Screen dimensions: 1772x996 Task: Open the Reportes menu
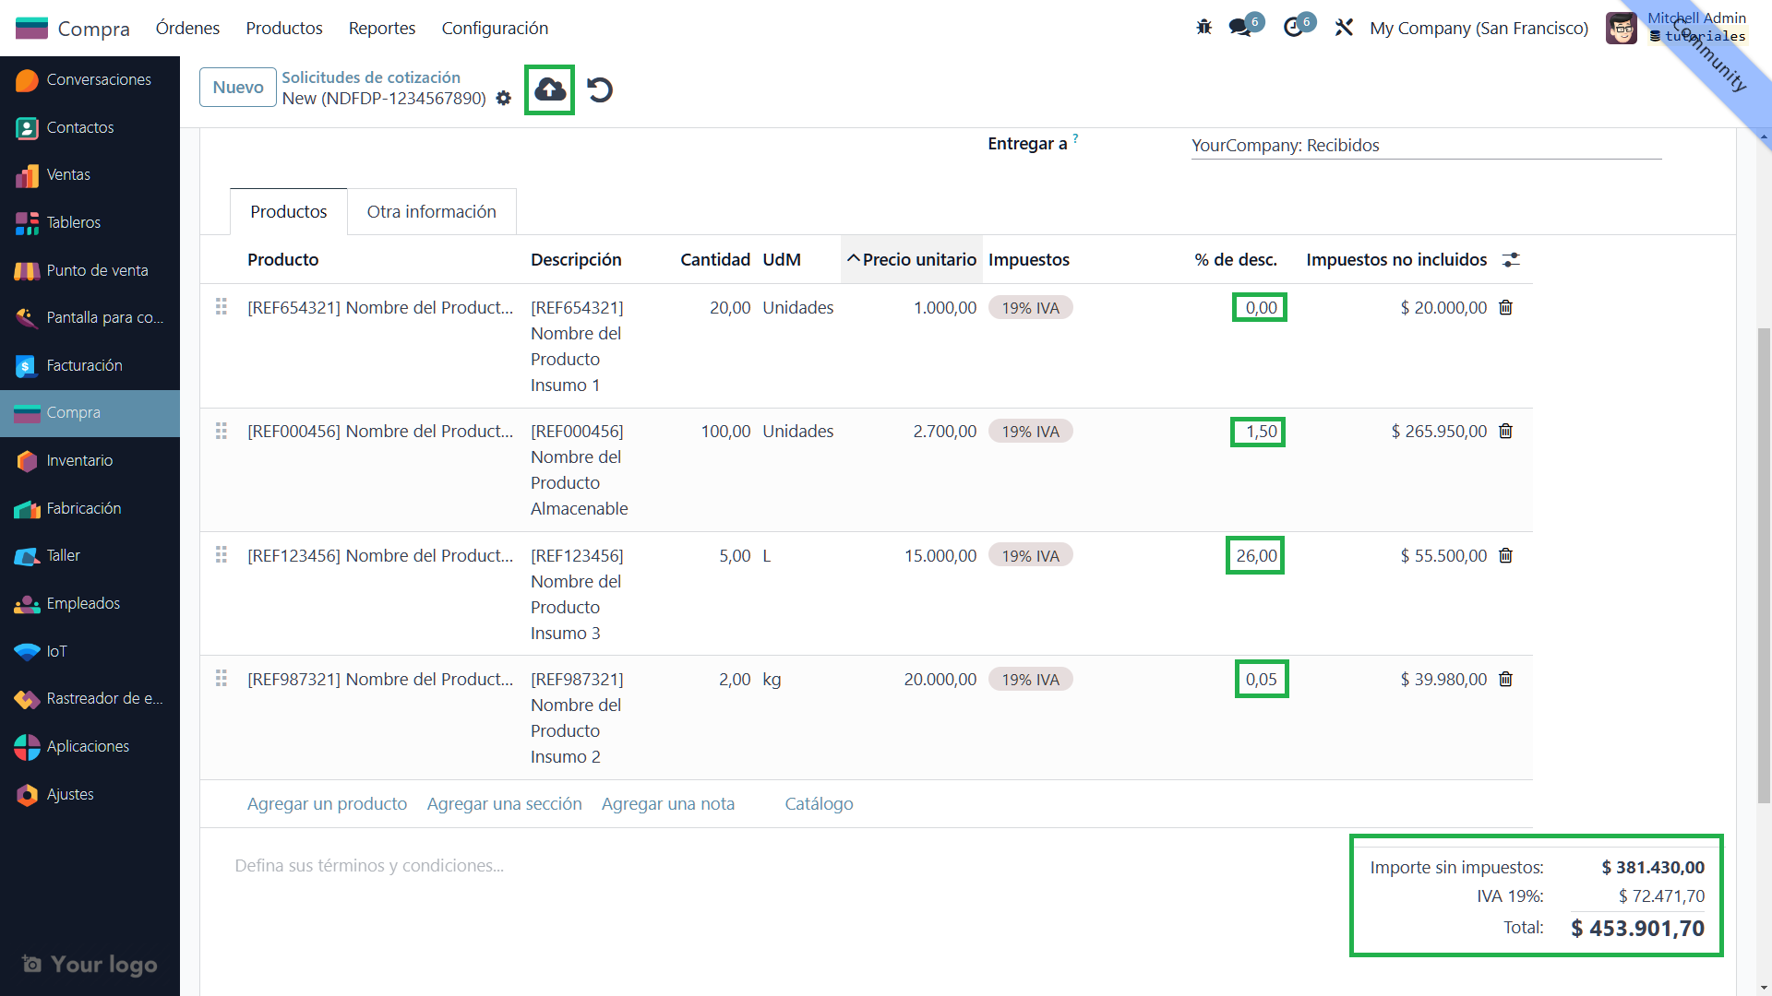[381, 28]
